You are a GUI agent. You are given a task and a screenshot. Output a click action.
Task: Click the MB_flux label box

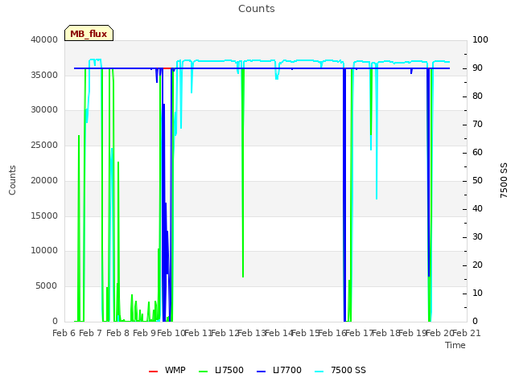(89, 33)
